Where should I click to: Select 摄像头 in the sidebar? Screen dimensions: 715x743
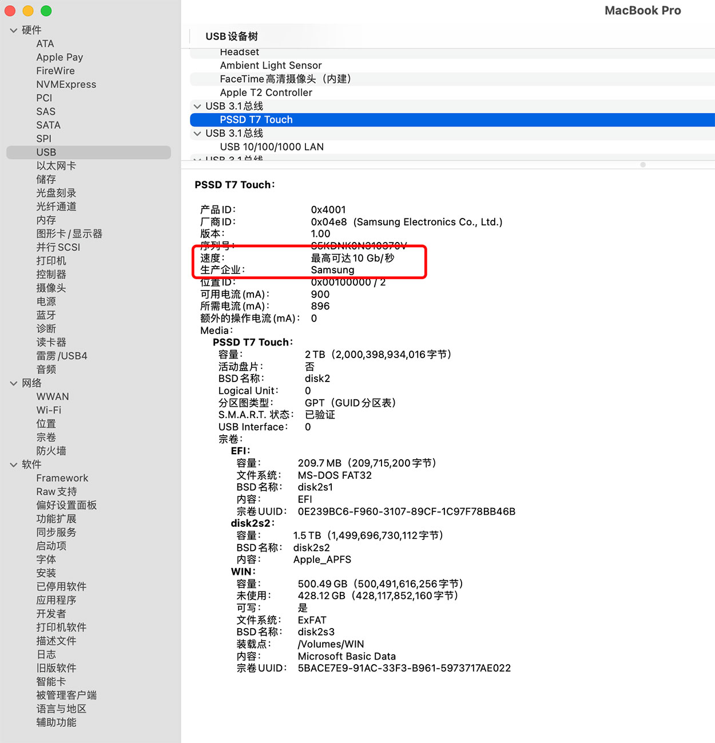coord(51,288)
